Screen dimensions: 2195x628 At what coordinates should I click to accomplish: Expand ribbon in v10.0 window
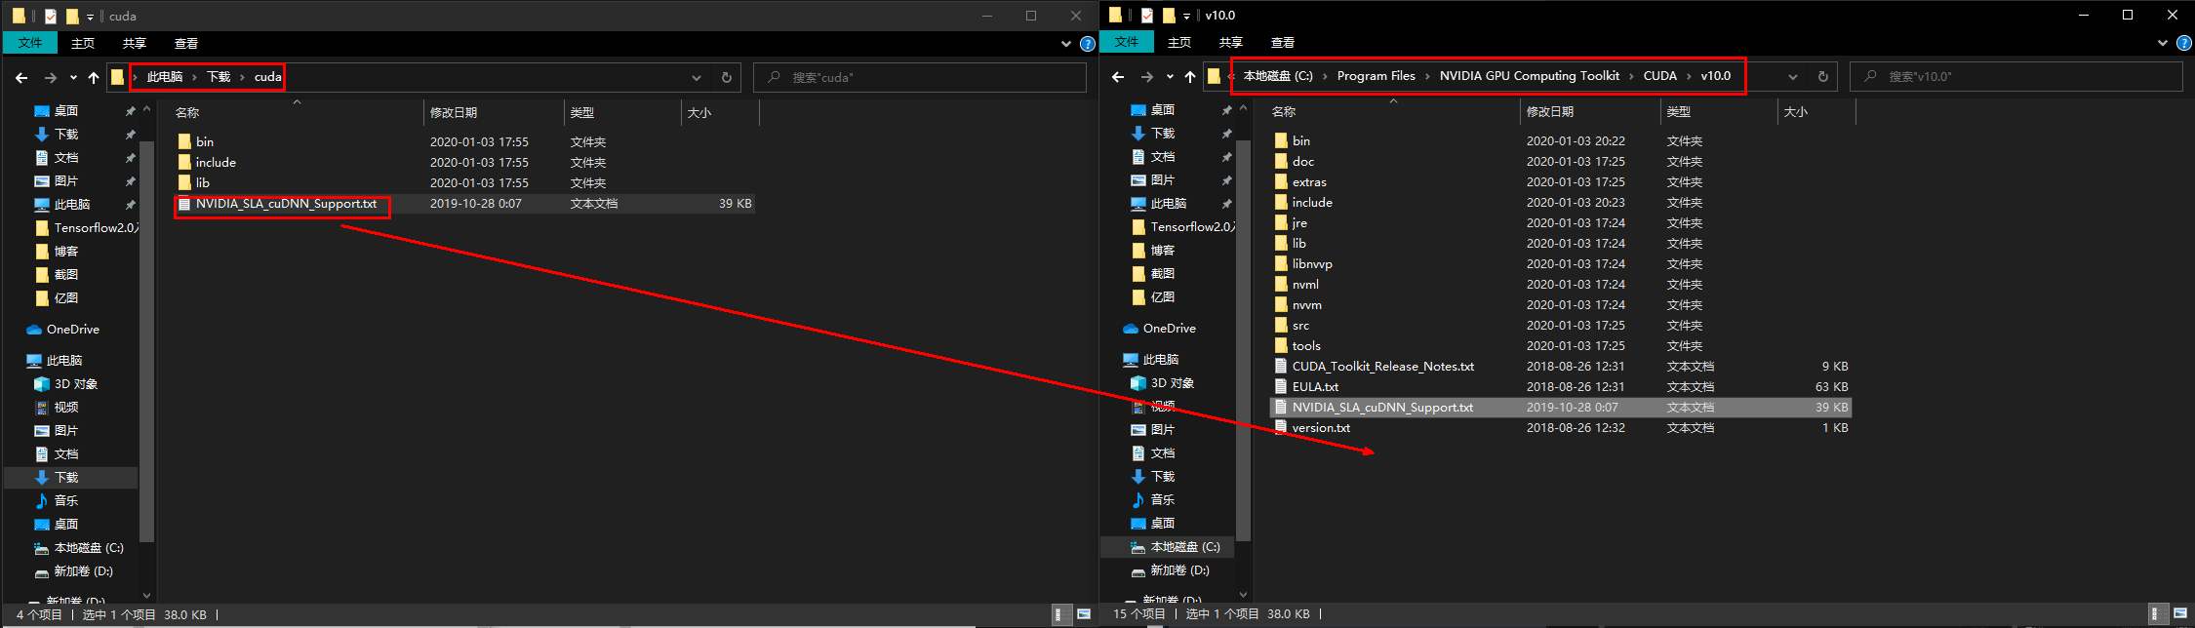[2162, 43]
